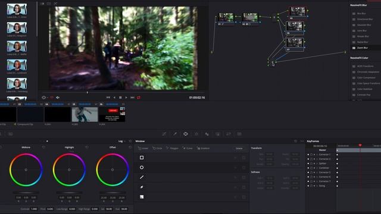Click the Gradient window button
Screen dimensions: 381x214
(203, 148)
